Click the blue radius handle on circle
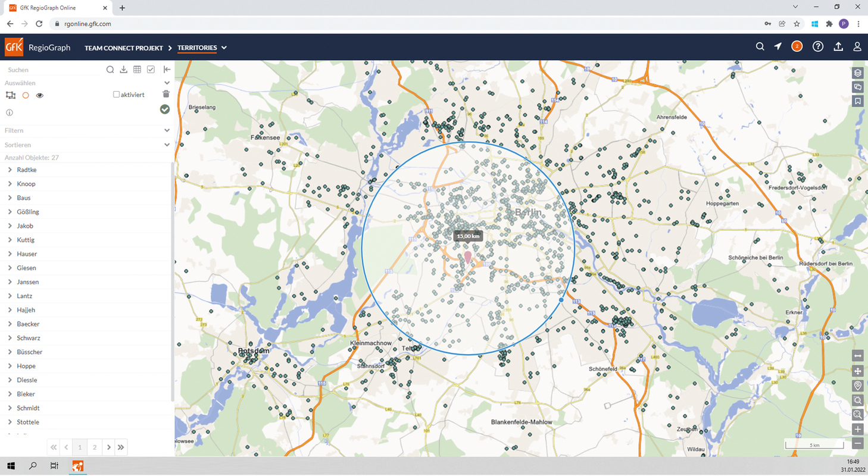Screen dimensions: 868x476 click(x=561, y=300)
